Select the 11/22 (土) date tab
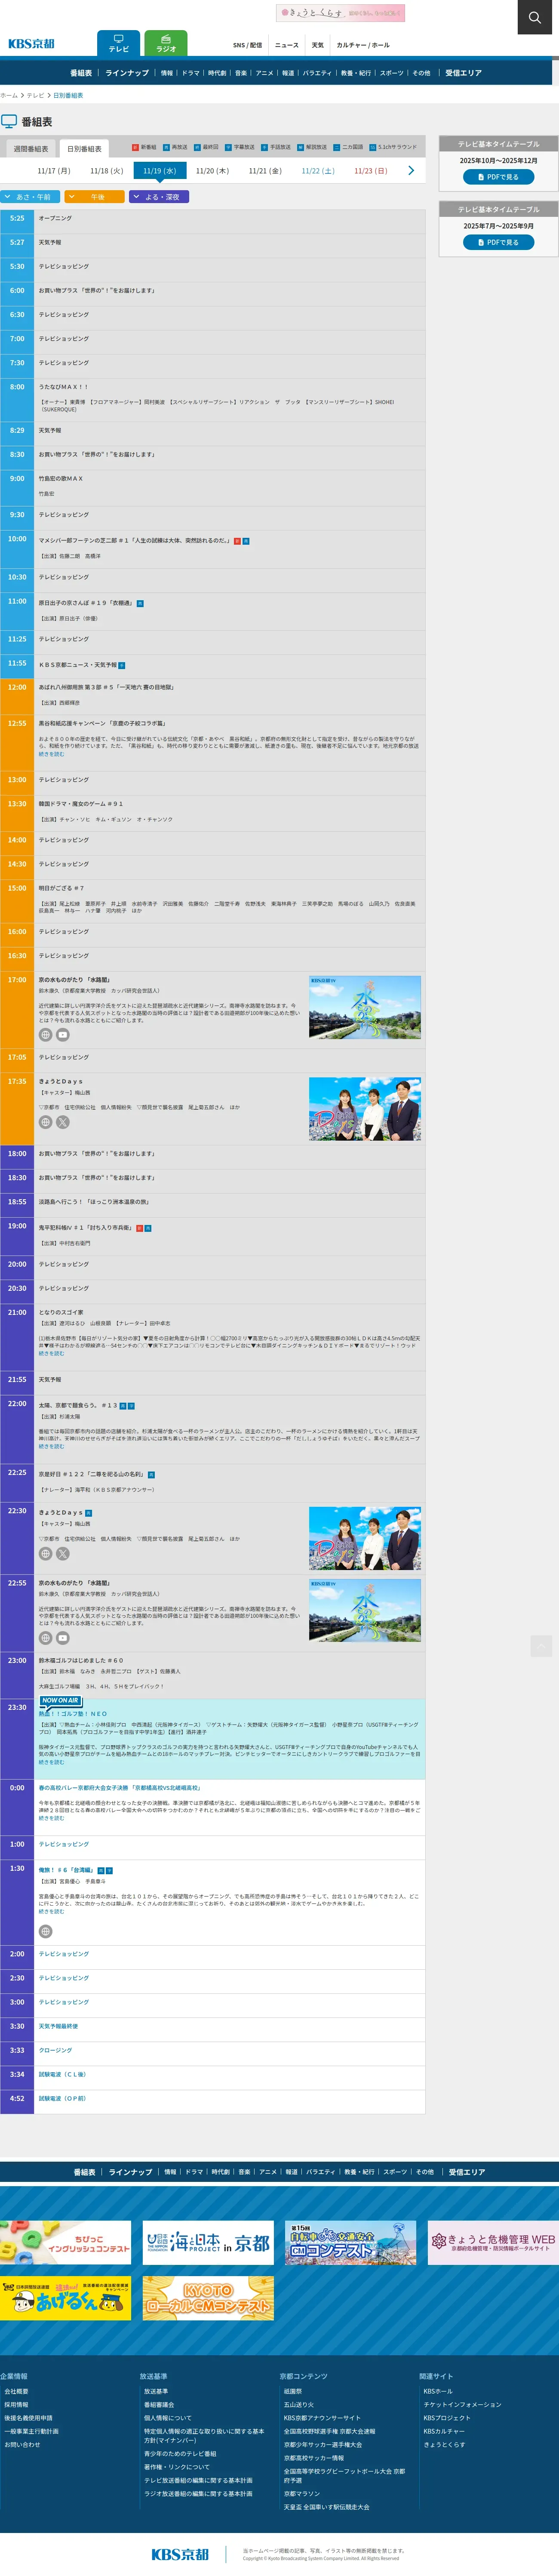Image resolution: width=559 pixels, height=2576 pixels. pos(318,171)
